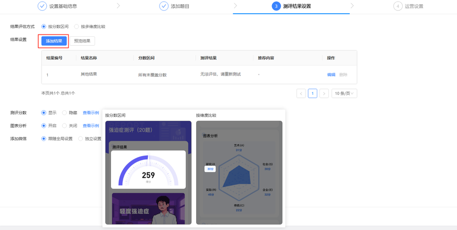Click the 按维度比较 radar chart preview
This screenshot has height=230, width=457.
(239, 172)
